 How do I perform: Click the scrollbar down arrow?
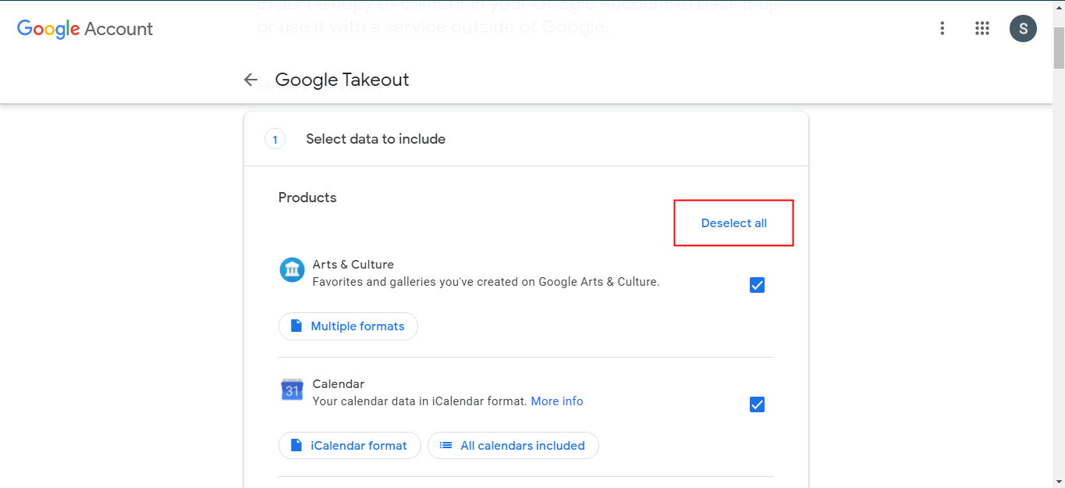point(1058,481)
